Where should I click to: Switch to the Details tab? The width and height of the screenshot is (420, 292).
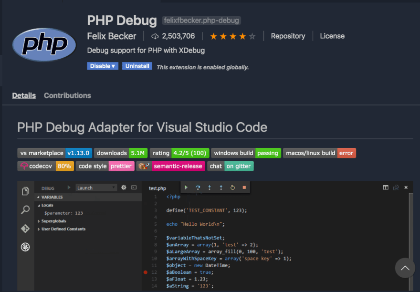(x=24, y=95)
